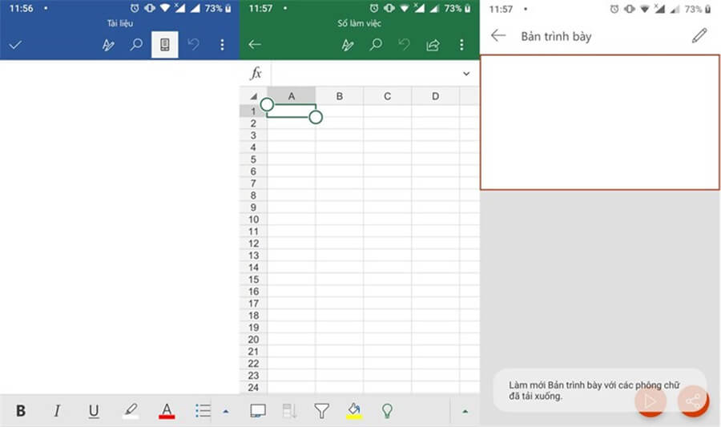This screenshot has width=721, height=427.
Task: Select column A header
Action: coord(292,96)
